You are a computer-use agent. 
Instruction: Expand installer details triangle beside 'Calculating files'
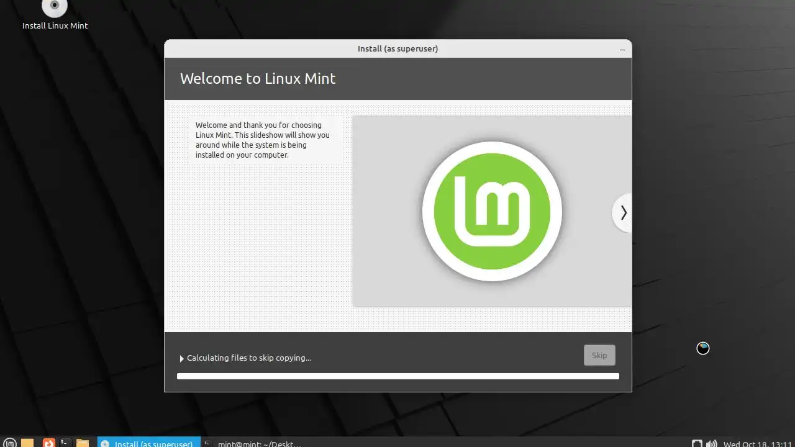[x=182, y=358]
